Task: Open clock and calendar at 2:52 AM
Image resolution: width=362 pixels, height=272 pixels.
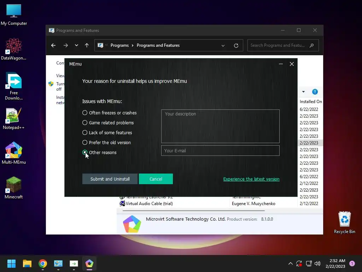Action: [x=335, y=263]
